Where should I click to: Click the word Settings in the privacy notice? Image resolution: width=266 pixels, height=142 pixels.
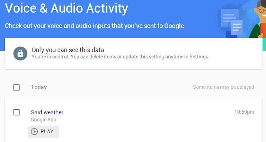pyautogui.click(x=199, y=57)
